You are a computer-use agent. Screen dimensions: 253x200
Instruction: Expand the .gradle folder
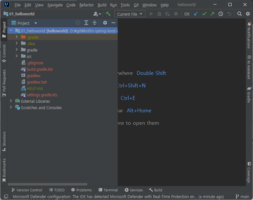[17, 37]
